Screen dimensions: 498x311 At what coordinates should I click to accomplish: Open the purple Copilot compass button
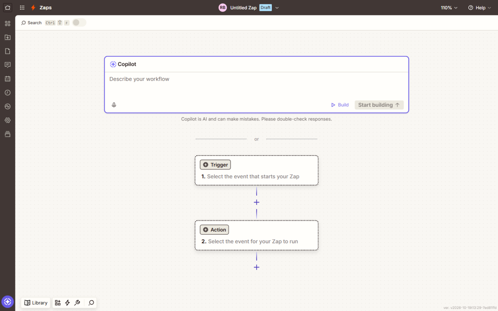[x=8, y=302]
